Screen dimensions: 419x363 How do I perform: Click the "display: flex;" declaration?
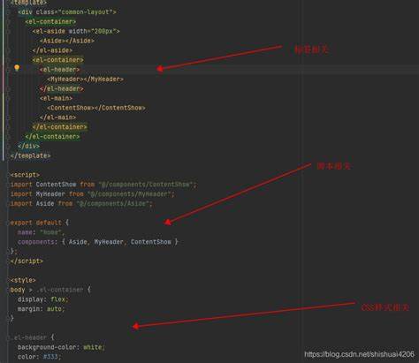click(43, 299)
